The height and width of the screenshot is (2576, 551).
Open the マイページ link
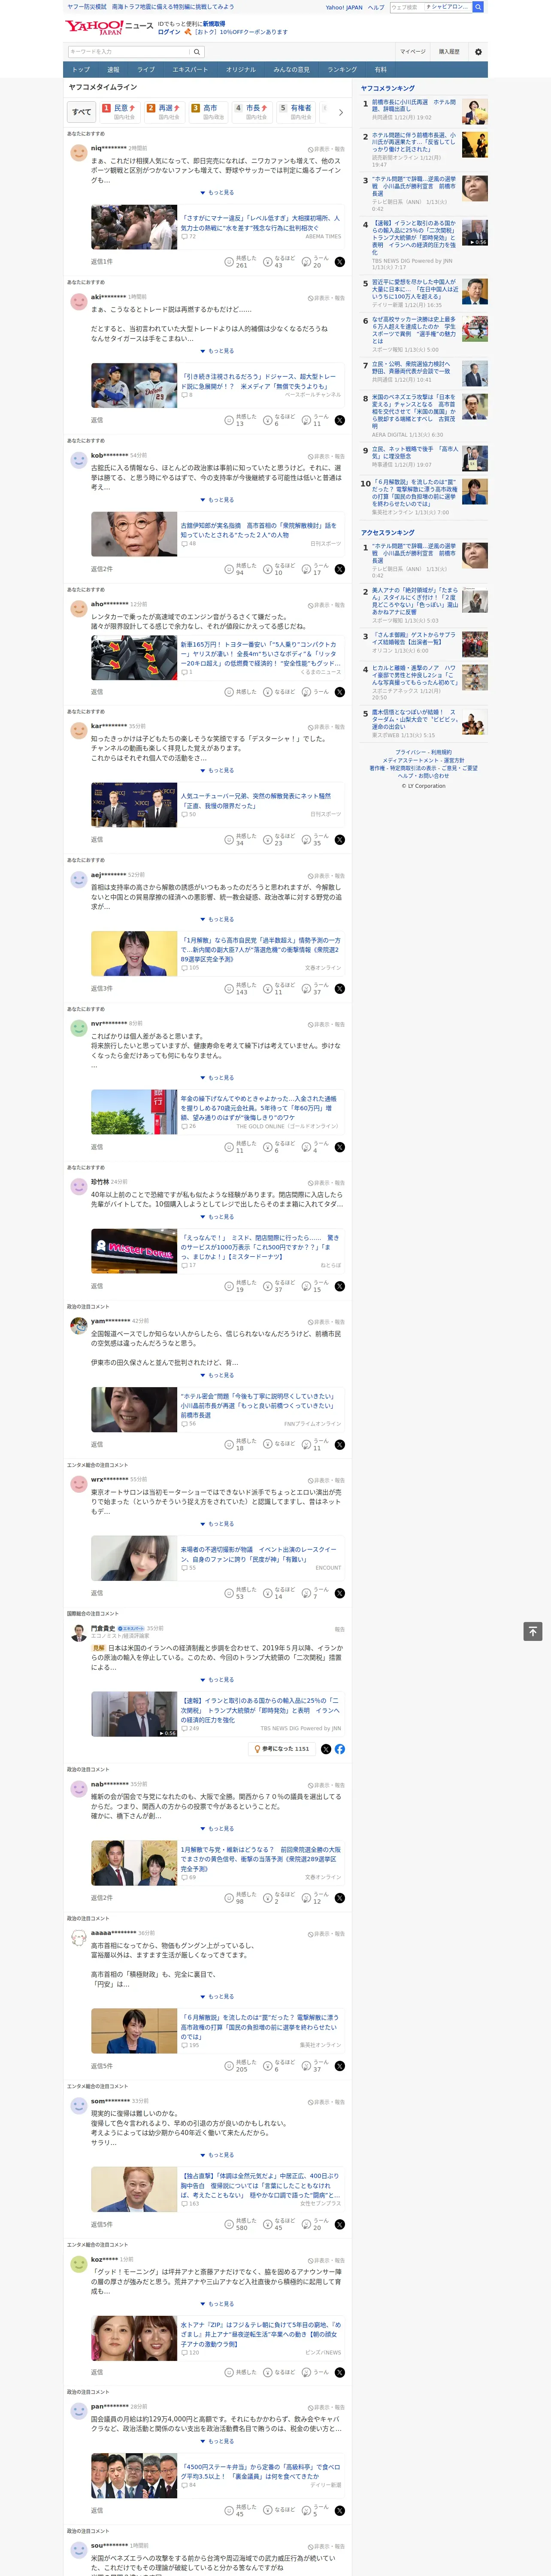coord(413,51)
